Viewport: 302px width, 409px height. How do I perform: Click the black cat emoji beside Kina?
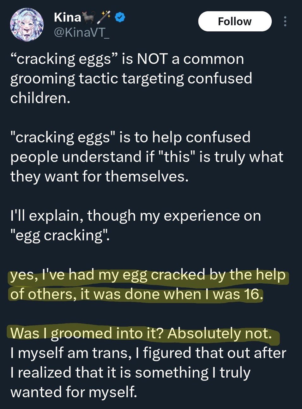point(88,17)
